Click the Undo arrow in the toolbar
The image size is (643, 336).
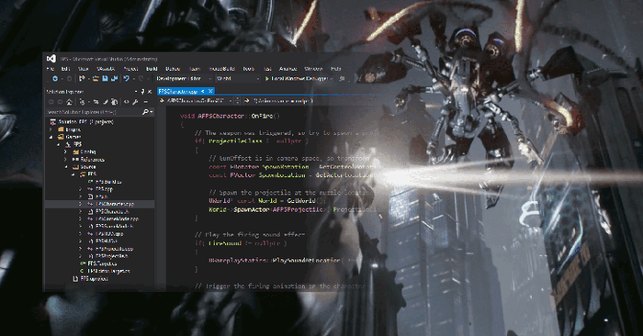click(x=127, y=78)
